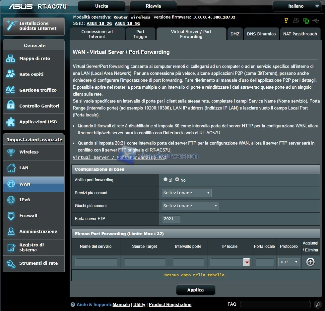
Task: Enable port forwarding with Sì radio
Action: (x=165, y=180)
